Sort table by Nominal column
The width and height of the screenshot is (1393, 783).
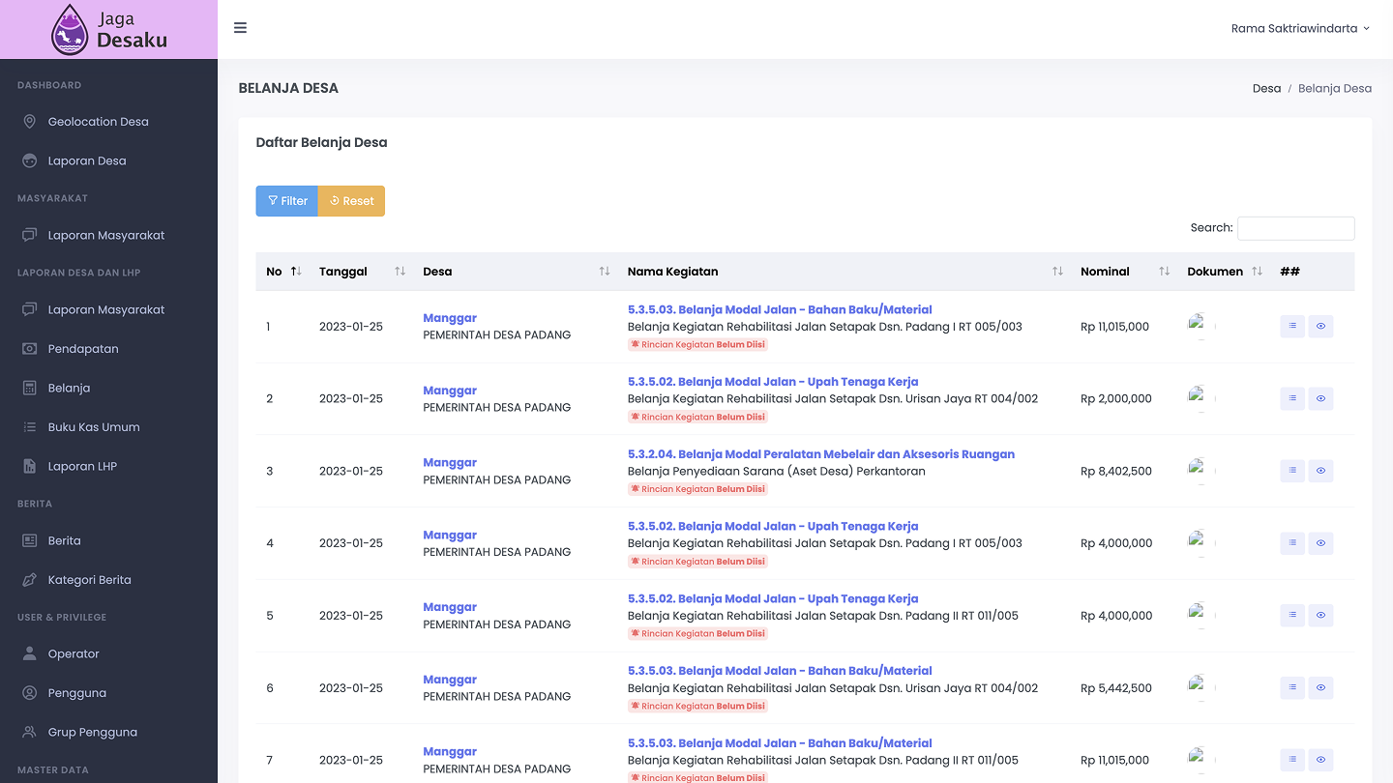[x=1124, y=272]
